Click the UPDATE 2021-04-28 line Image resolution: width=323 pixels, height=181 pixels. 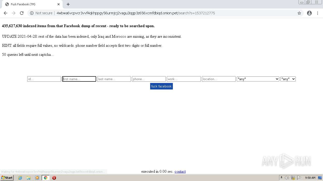tap(92, 36)
